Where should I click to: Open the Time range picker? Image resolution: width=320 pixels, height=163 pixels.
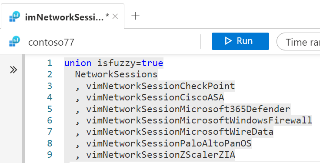coord(299,41)
